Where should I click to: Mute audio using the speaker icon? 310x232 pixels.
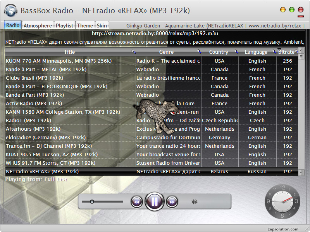point(195,201)
